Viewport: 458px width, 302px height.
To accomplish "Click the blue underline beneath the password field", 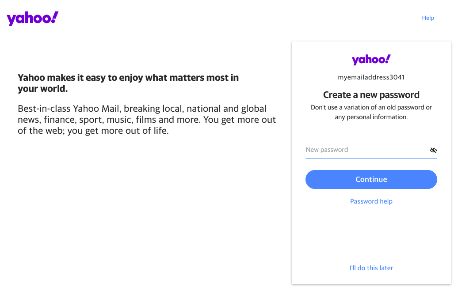I will click(x=371, y=158).
